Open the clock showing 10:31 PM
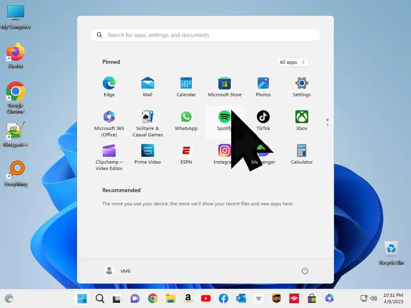 (x=393, y=298)
